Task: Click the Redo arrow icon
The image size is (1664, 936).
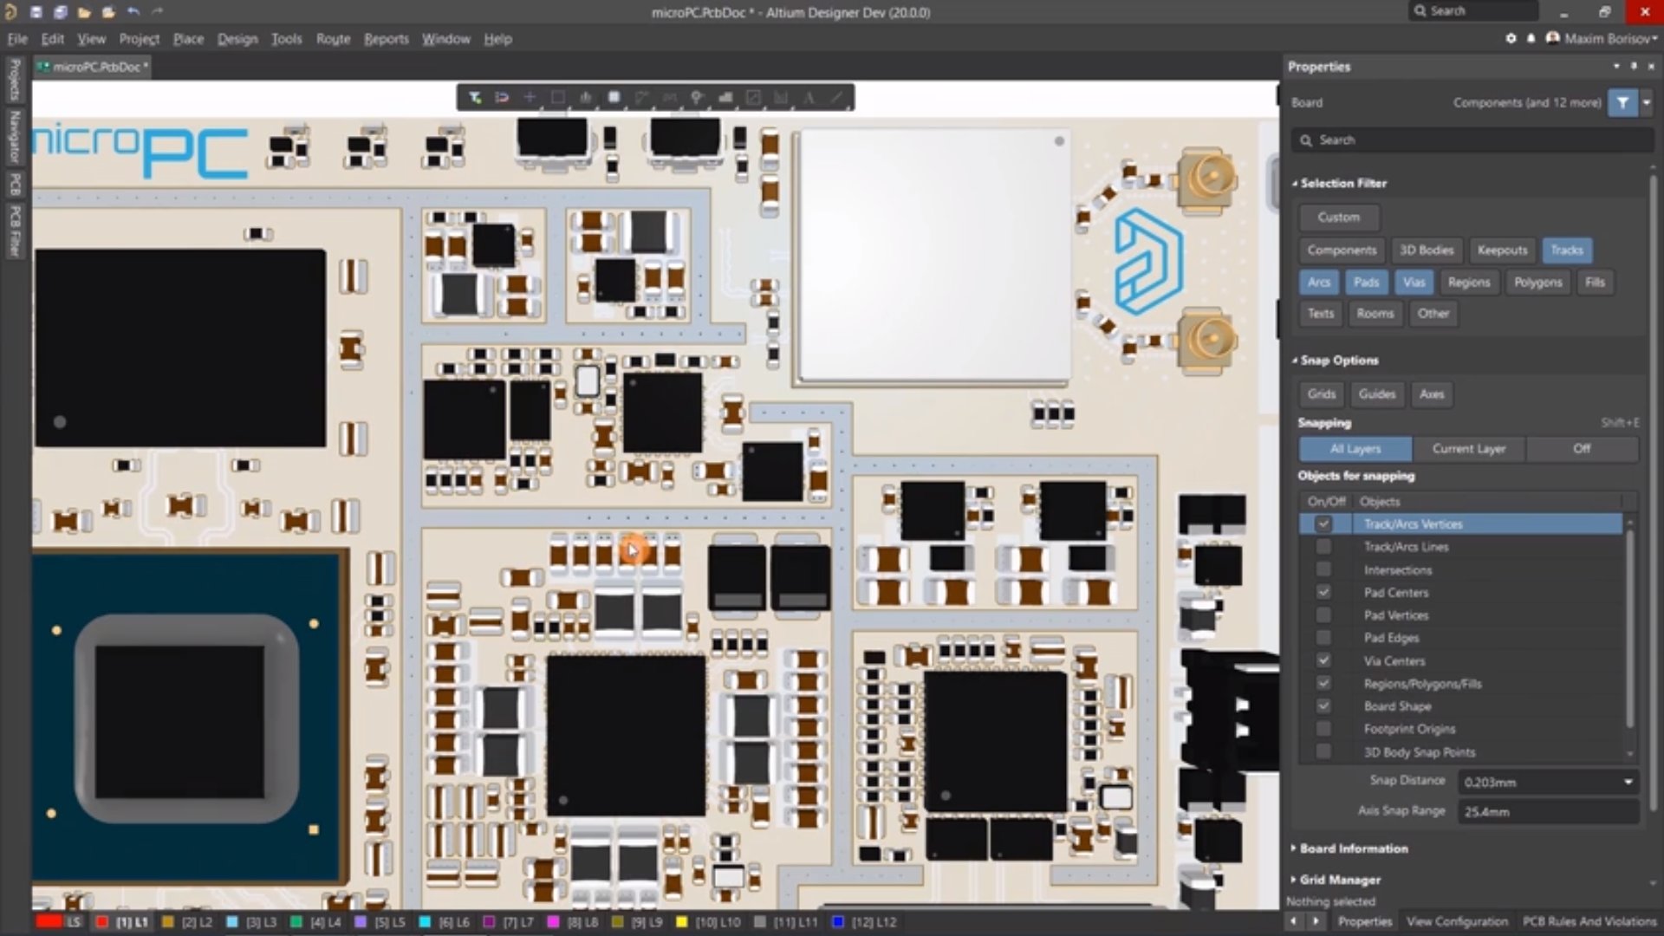Action: (x=158, y=12)
